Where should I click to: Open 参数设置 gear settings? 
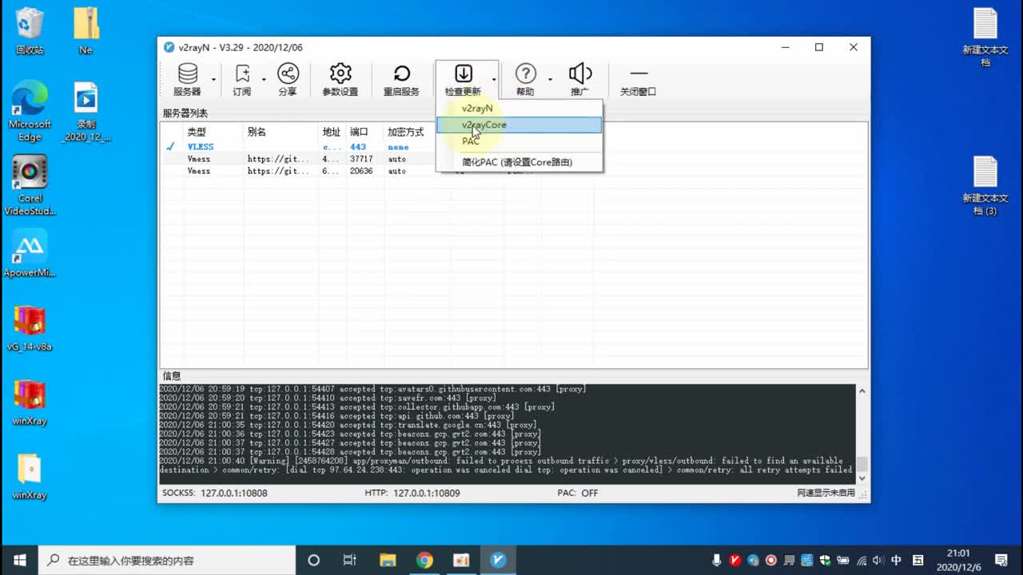[x=340, y=80]
